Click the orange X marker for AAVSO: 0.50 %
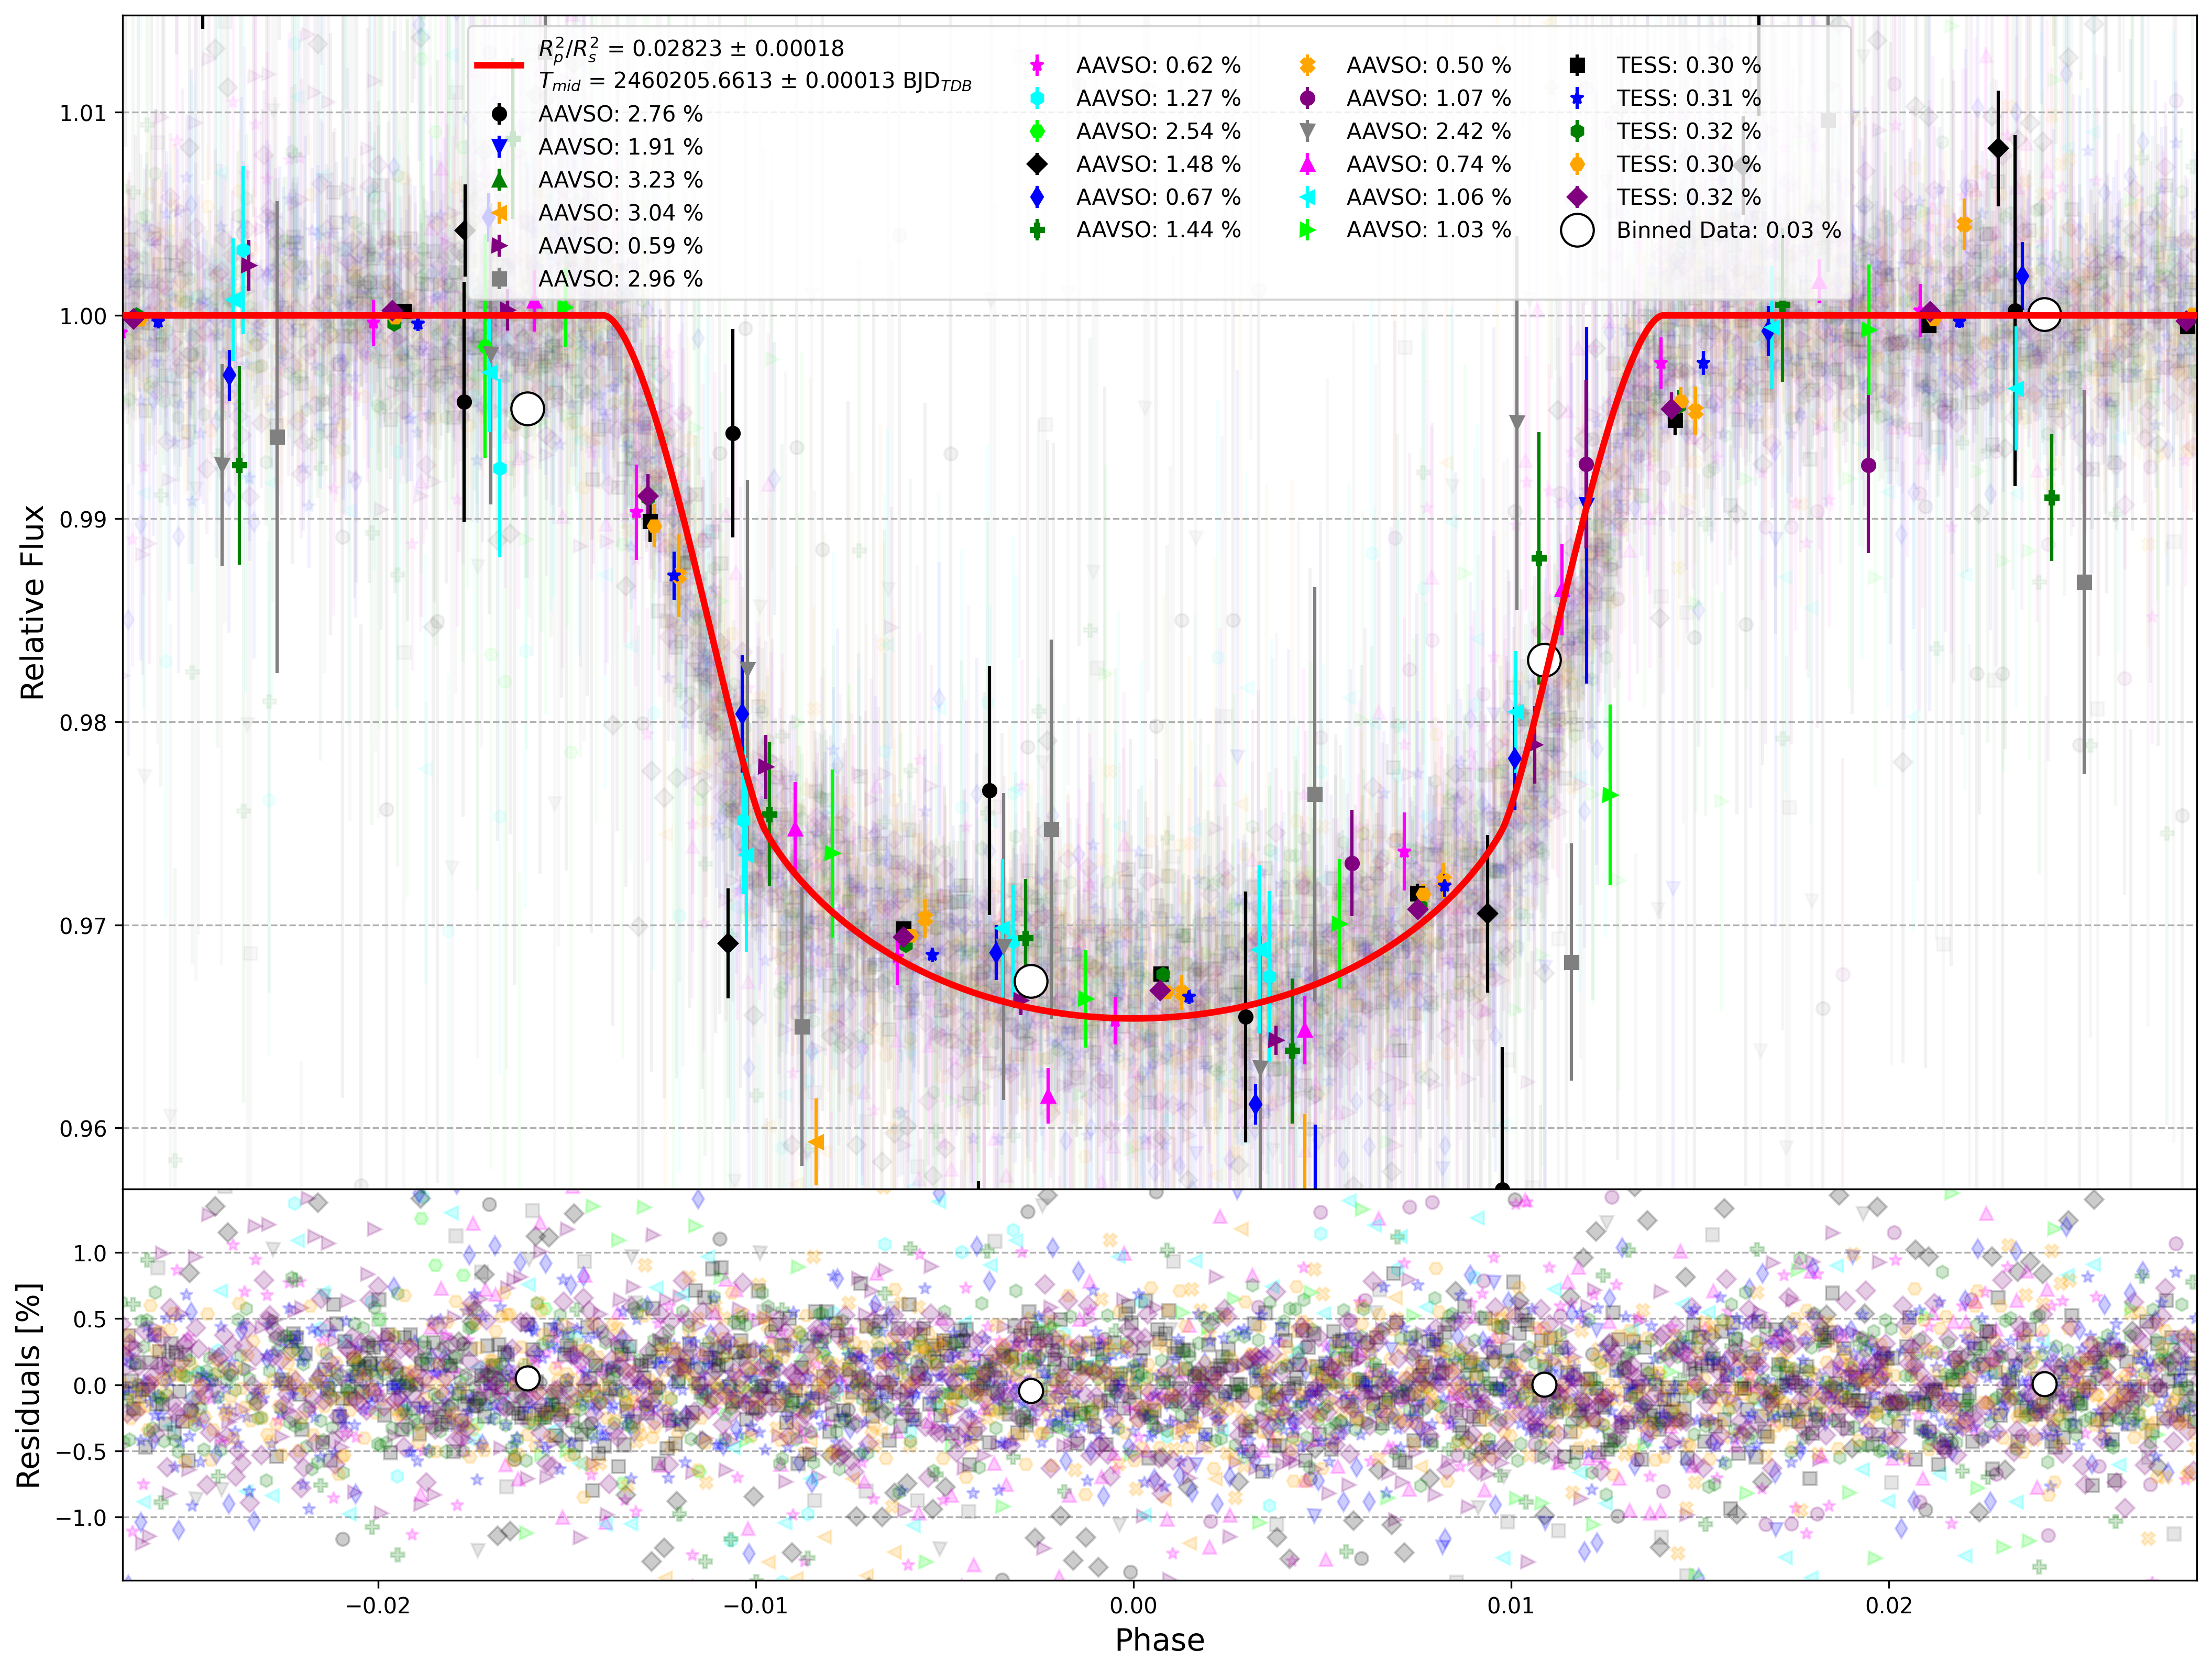The width and height of the screenshot is (2212, 1672). [1307, 65]
